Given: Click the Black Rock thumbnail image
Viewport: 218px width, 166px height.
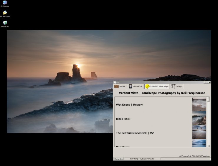Looking at the screenshot, I should (x=199, y=118).
